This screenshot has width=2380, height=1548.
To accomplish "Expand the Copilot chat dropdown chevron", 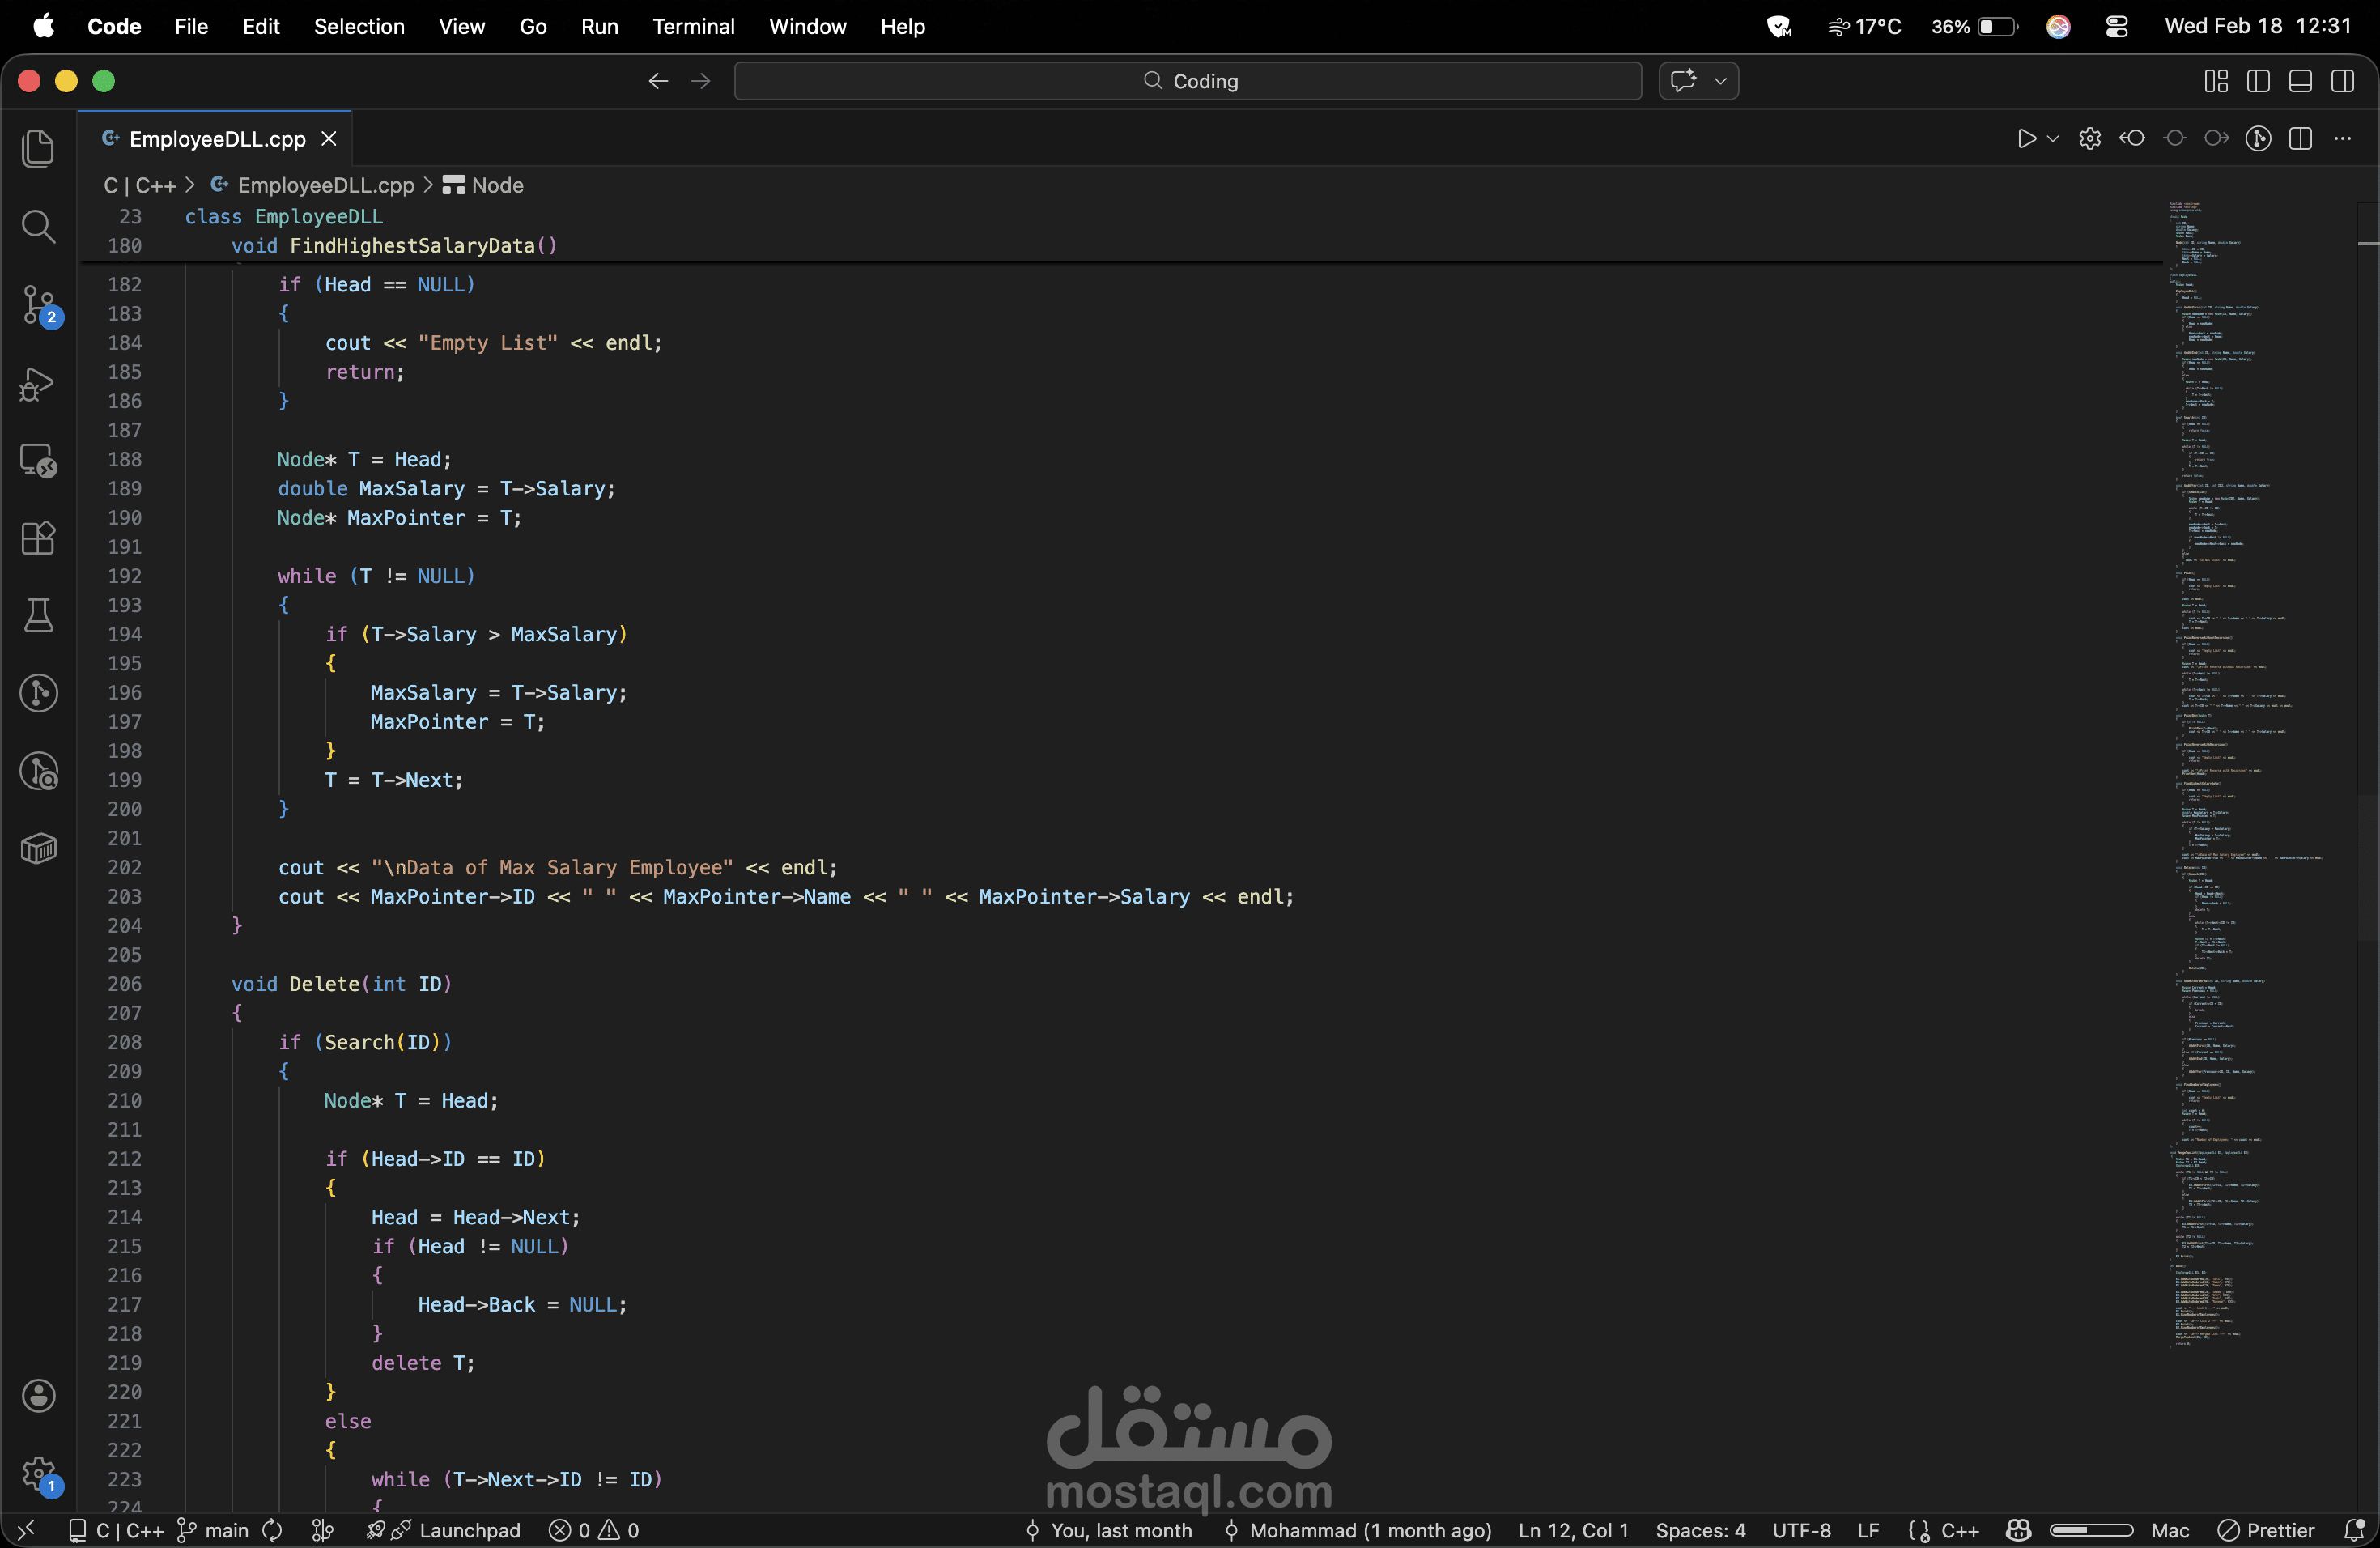I will (1720, 81).
